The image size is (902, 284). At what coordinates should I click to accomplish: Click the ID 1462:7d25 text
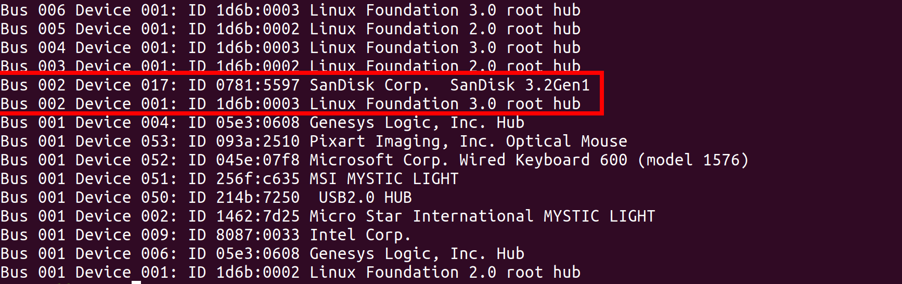coord(244,216)
